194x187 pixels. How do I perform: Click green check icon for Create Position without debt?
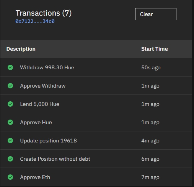point(10,159)
